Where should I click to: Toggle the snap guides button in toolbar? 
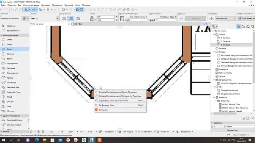33,10
